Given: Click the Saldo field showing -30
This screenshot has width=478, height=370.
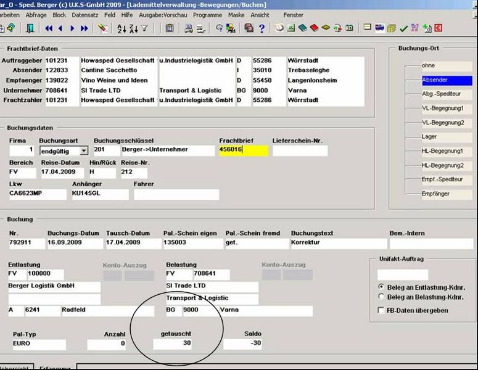Looking at the screenshot, I should (242, 344).
